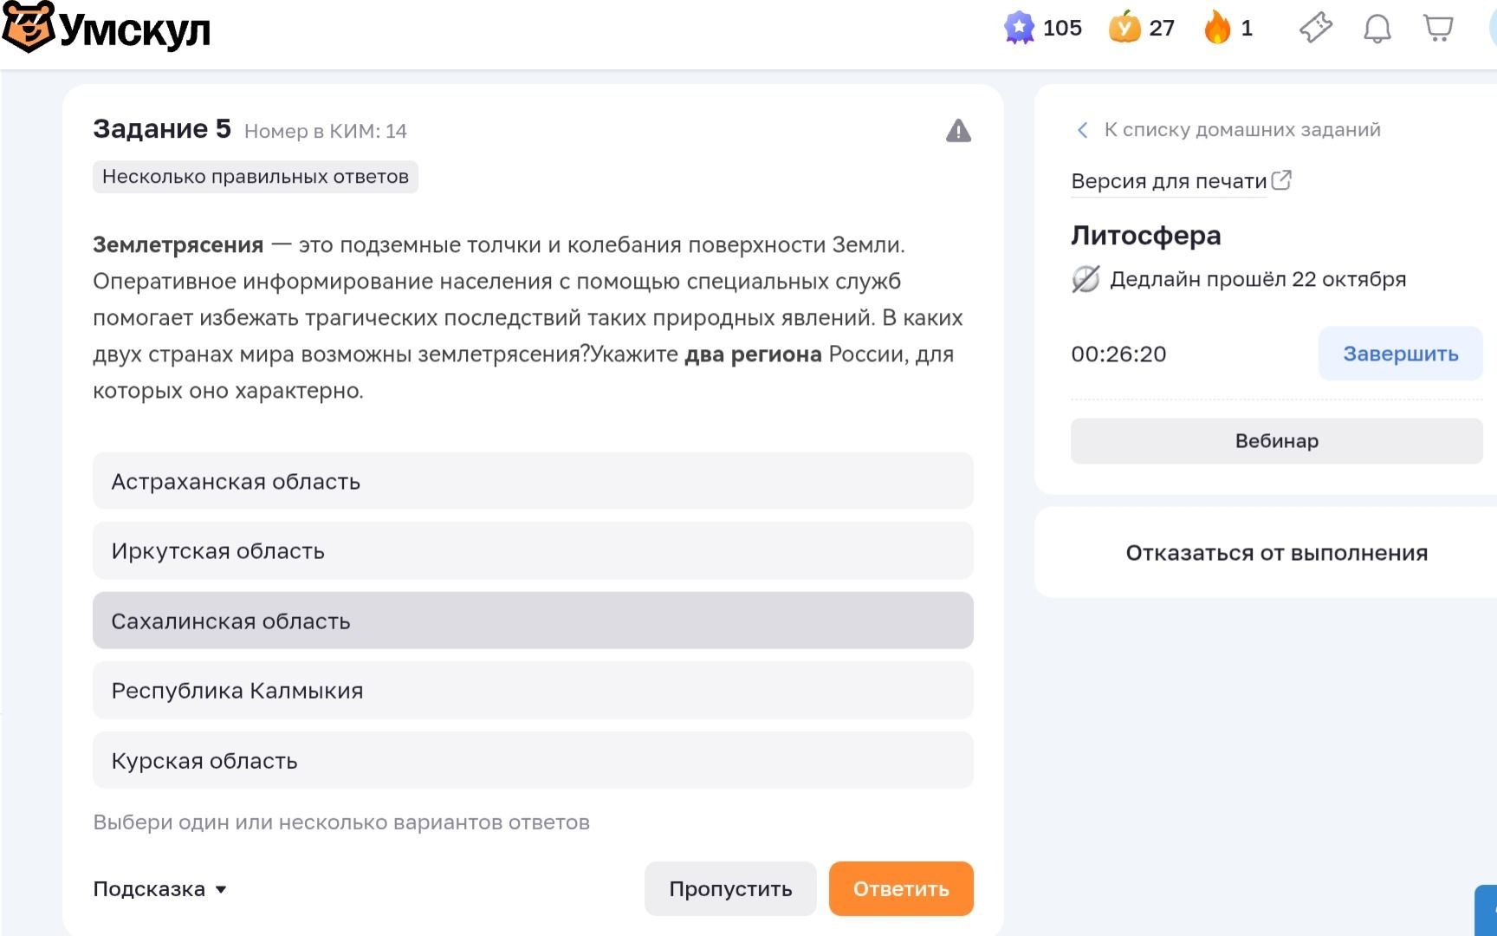Viewport: 1497px width, 936px height.
Task: Select answer Астраханская область
Action: (x=533, y=481)
